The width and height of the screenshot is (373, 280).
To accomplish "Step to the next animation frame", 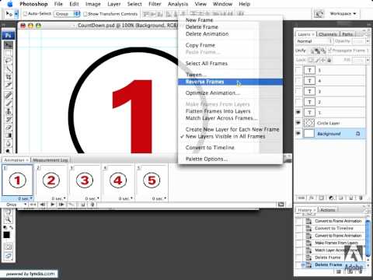I will (x=61, y=205).
